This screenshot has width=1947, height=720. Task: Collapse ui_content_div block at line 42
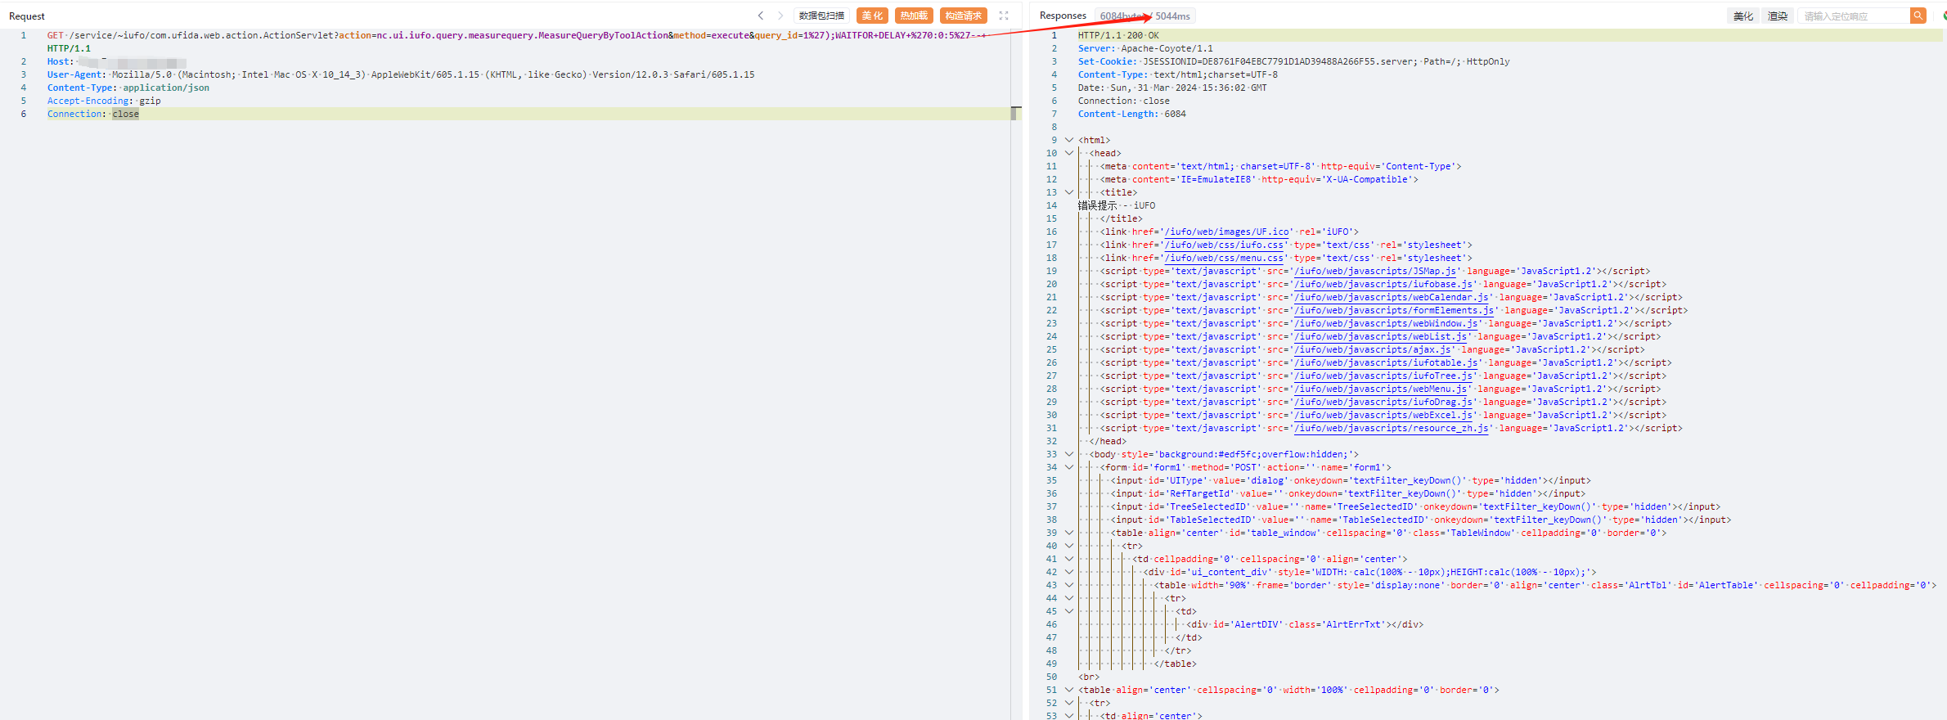point(1068,572)
